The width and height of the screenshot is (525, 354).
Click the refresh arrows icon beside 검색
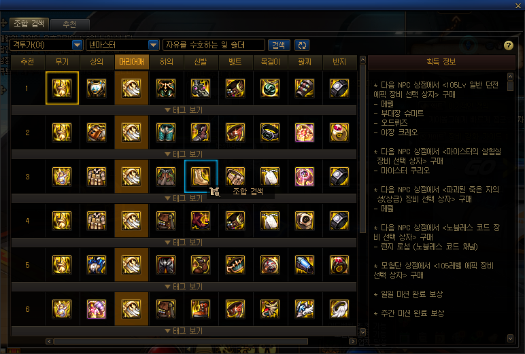(302, 45)
